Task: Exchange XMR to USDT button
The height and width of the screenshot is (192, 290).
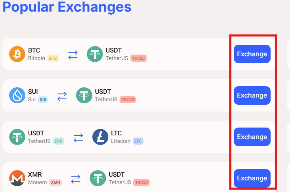Action: (252, 178)
